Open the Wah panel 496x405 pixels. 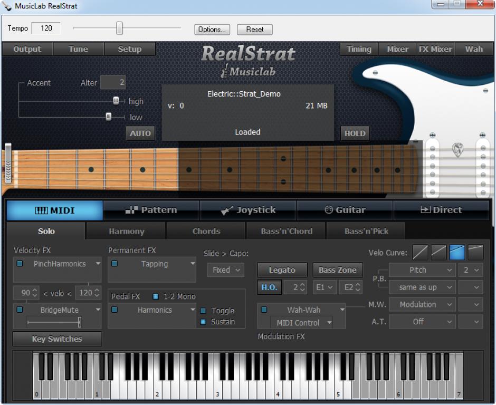[474, 49]
